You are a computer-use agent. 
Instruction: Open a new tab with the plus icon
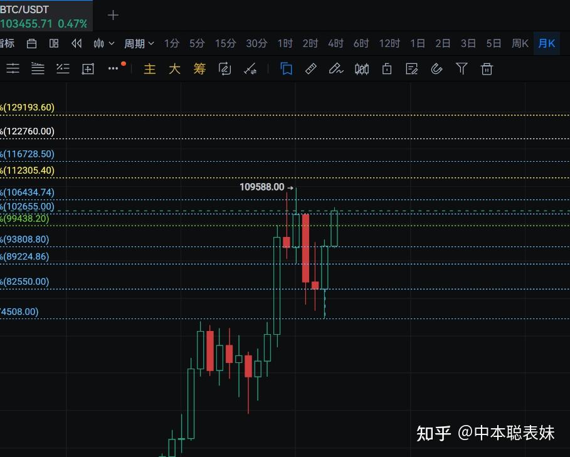113,15
